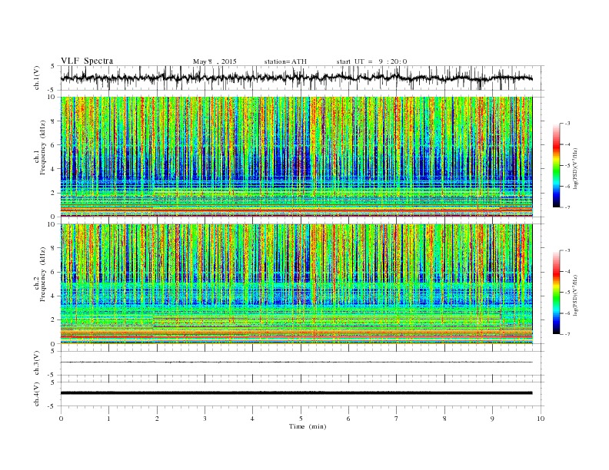Click the "6" tick on the time axis
Image resolution: width=609 pixels, height=470 pixels.
[348, 419]
